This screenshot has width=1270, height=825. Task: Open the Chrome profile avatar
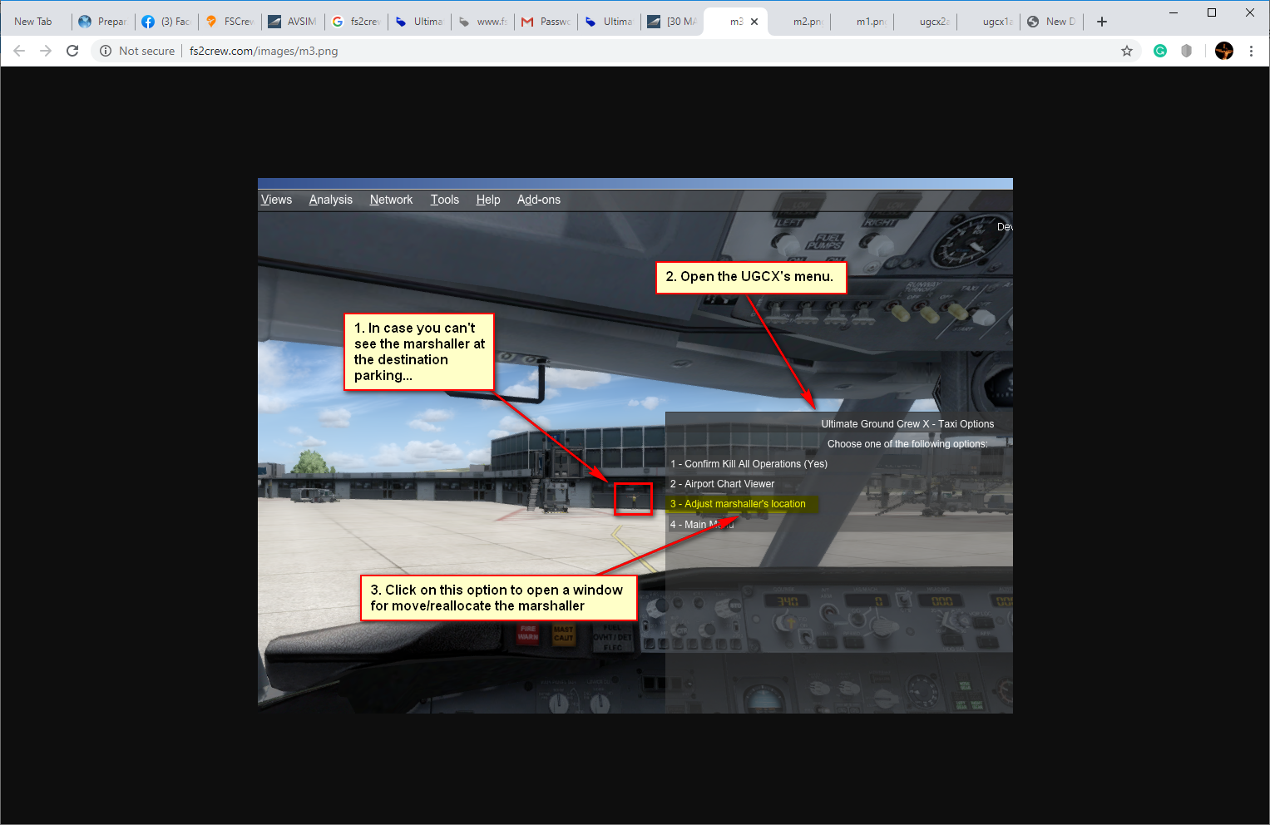(1224, 51)
